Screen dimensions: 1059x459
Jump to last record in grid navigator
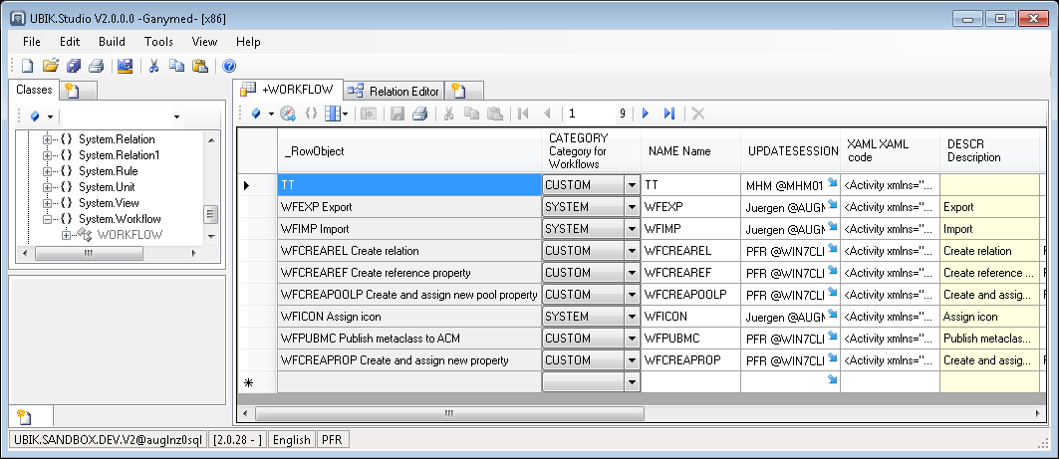click(669, 114)
